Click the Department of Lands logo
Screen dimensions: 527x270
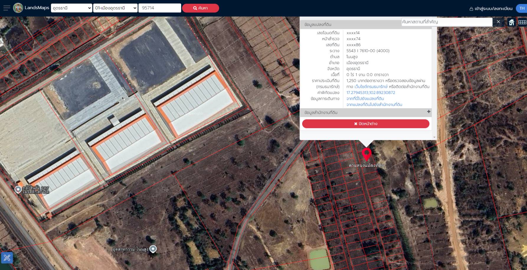18,8
